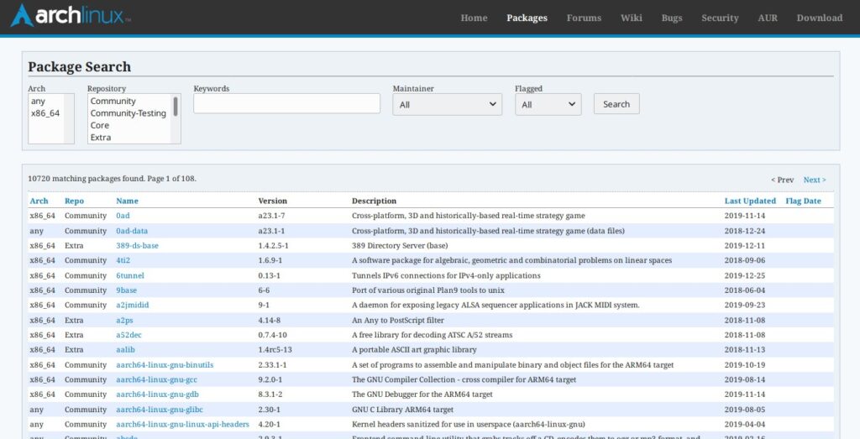The image size is (860, 439).
Task: Open the a2ps package link
Action: click(125, 320)
